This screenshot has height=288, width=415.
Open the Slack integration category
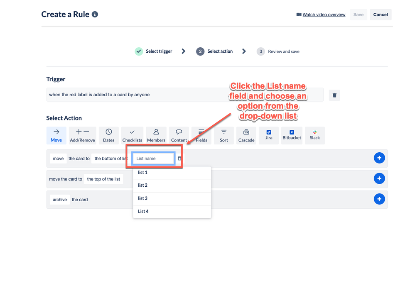314,136
